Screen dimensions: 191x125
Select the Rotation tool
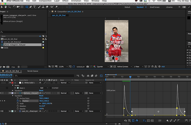pyautogui.click(x=14, y=7)
